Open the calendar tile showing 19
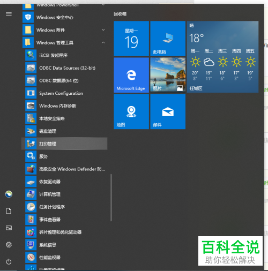 (x=131, y=39)
